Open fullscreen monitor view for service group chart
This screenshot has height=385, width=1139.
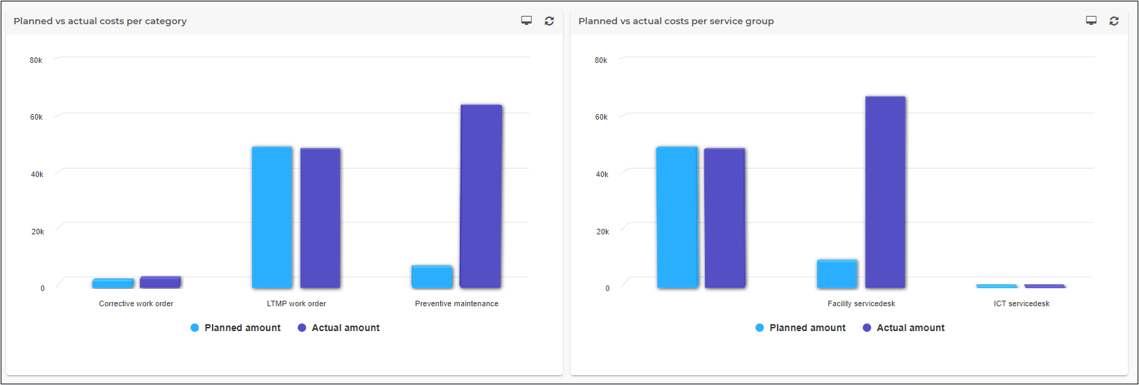coord(1091,21)
